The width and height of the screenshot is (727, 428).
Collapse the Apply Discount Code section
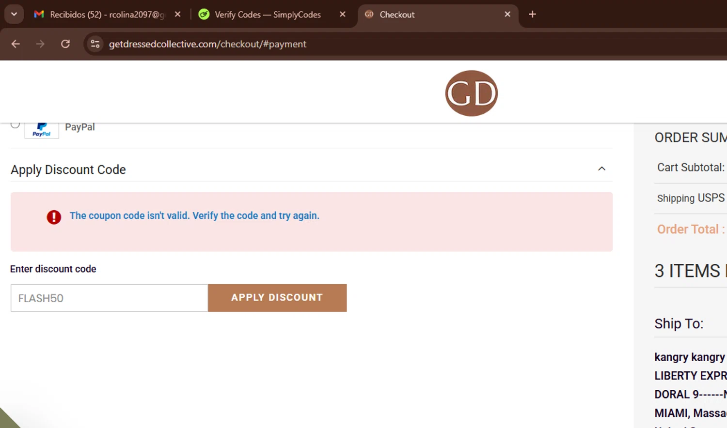(601, 169)
